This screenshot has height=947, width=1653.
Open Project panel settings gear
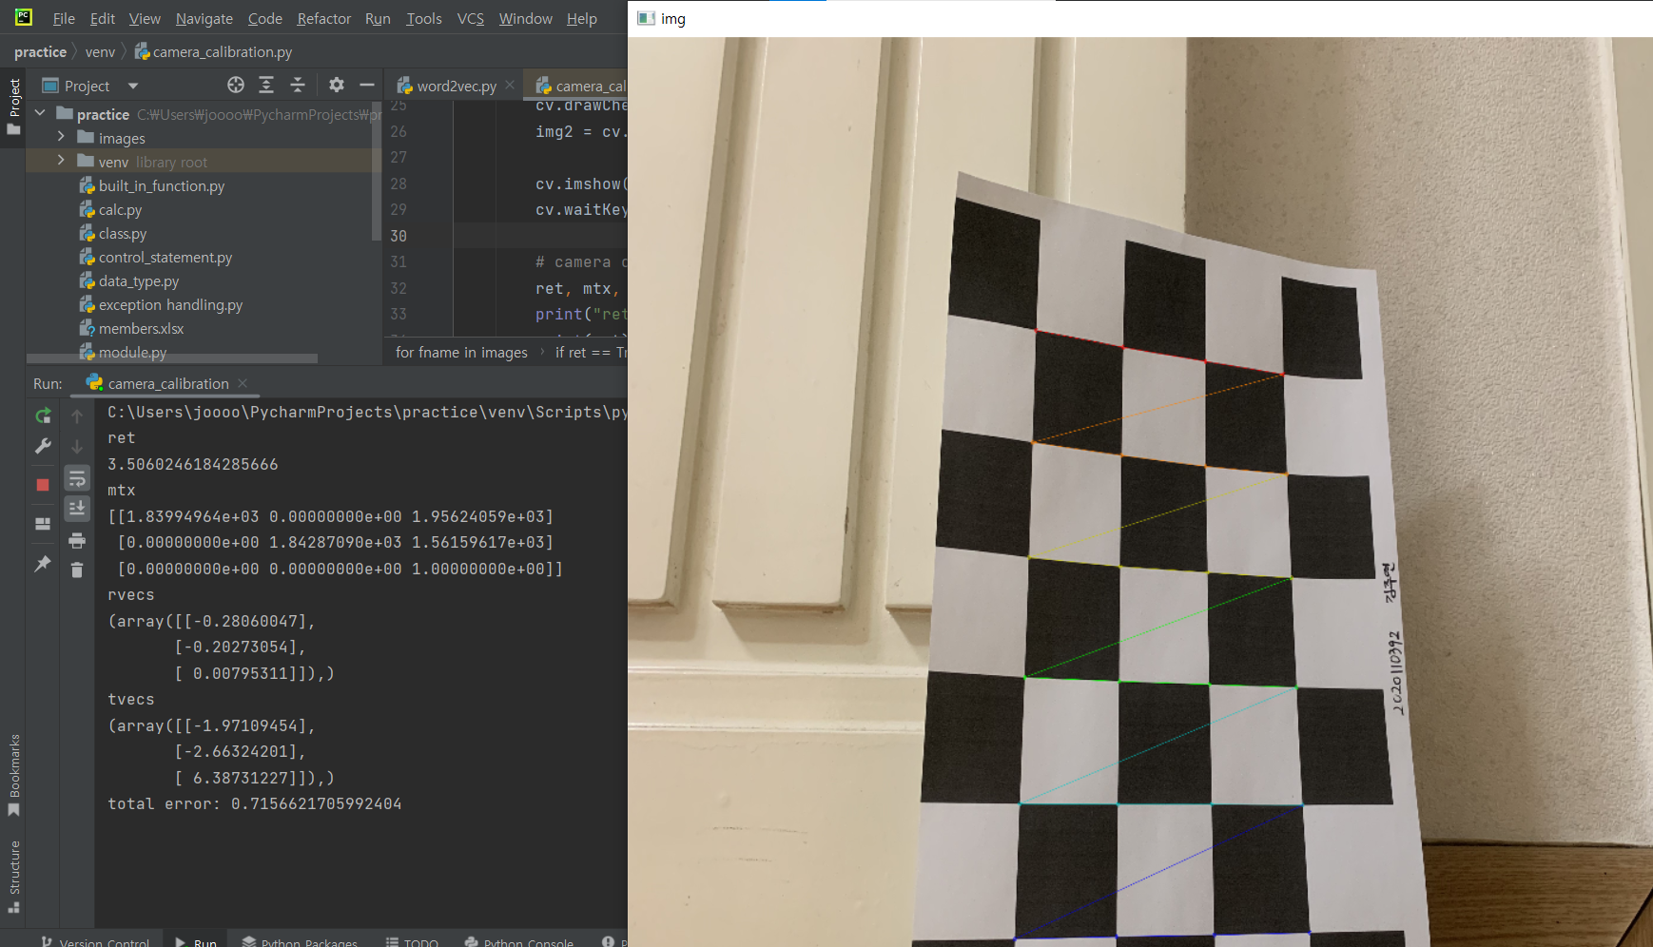[336, 85]
